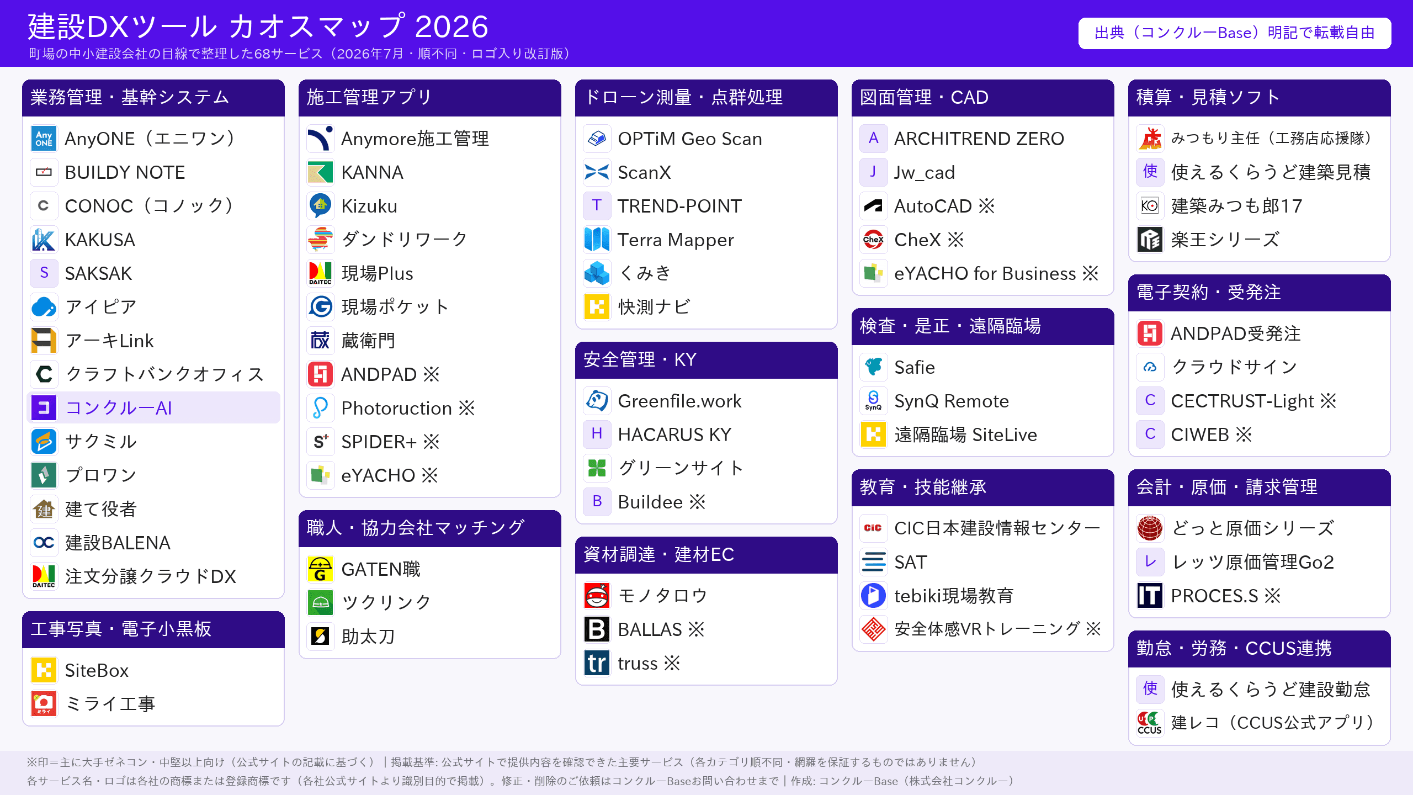This screenshot has width=1413, height=795.
Task: Click the tebiki現場教育 logo icon
Action: coord(873,596)
